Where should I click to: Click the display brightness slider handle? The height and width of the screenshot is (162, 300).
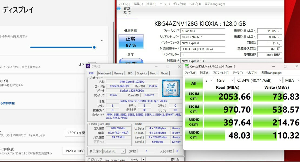[94, 47]
